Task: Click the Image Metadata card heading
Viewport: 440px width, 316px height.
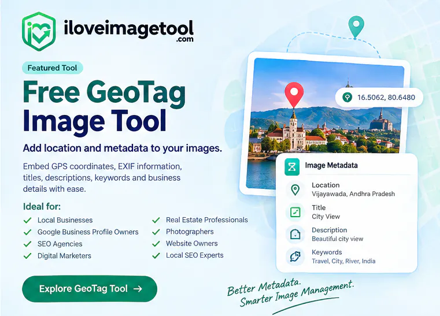Action: [331, 165]
